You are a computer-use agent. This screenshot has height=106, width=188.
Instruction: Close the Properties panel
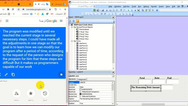(x=113, y=72)
